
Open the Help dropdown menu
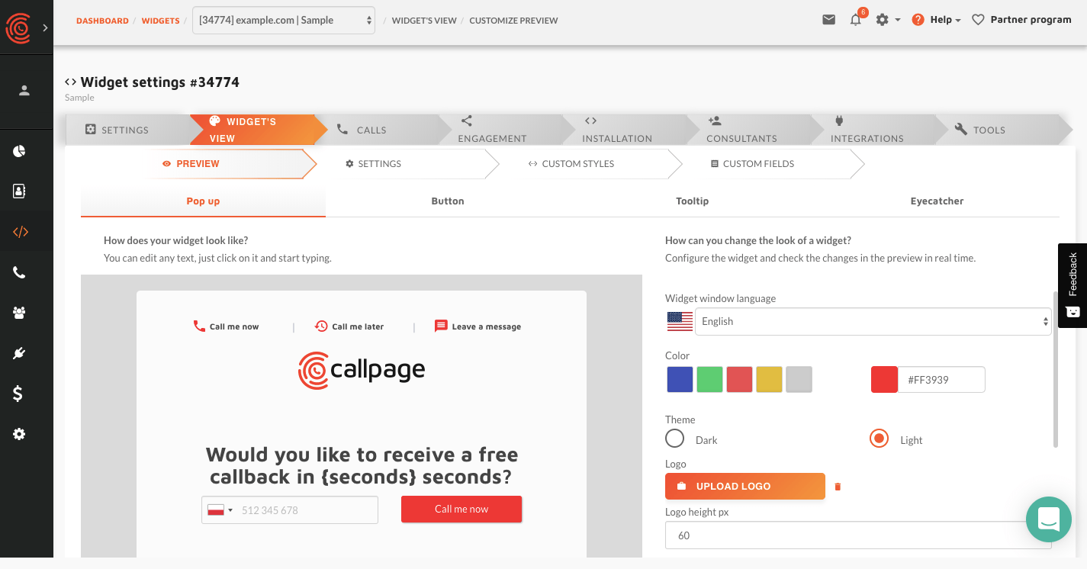click(937, 20)
